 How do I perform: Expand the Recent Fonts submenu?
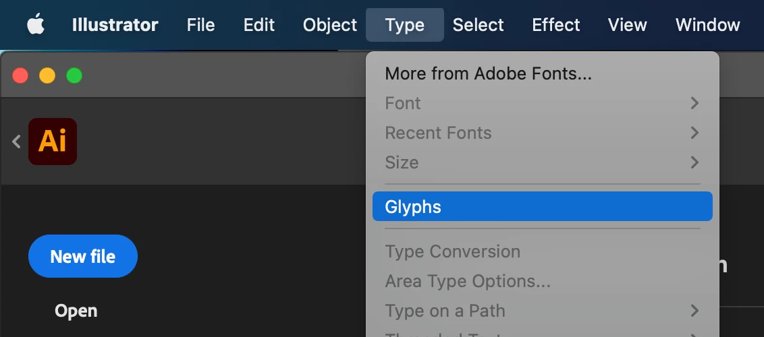pos(543,133)
